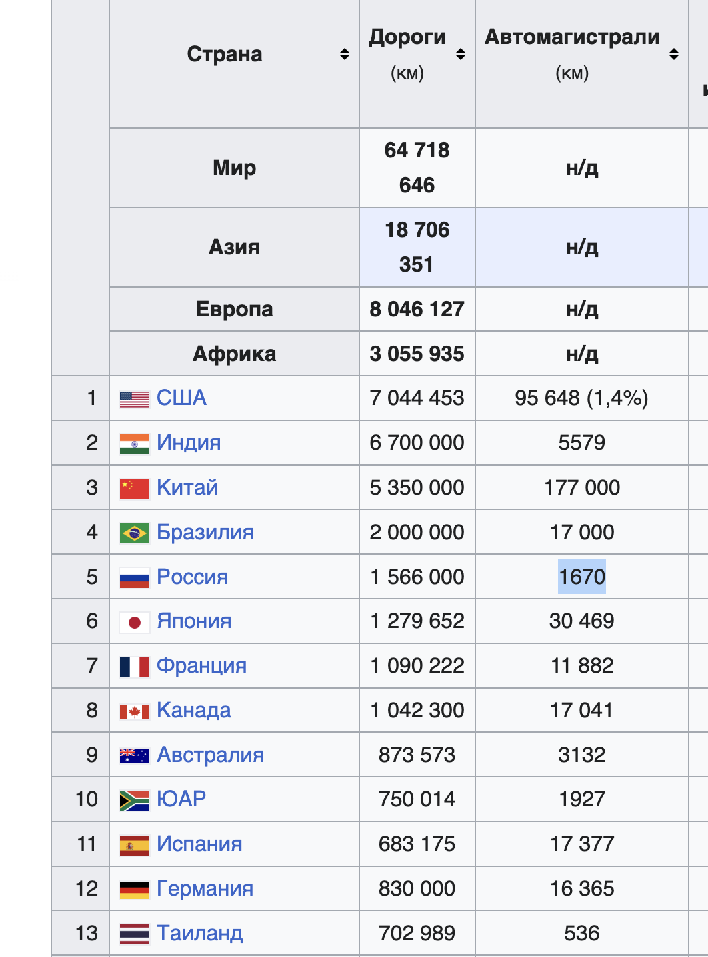Sort table by Страна column arrows
Viewport: 708px width, 957px height.
point(345,54)
